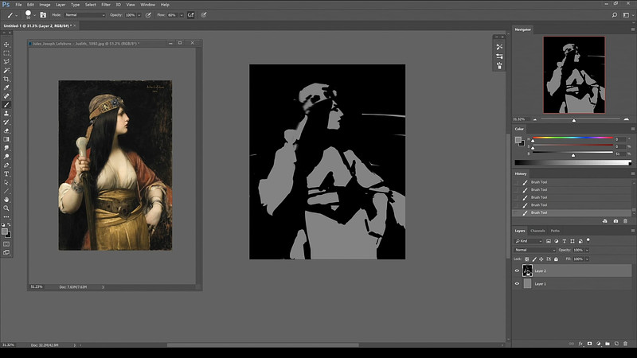Hide Layer 1 with its eye icon
Viewport: 637px width, 358px height.
[517, 284]
